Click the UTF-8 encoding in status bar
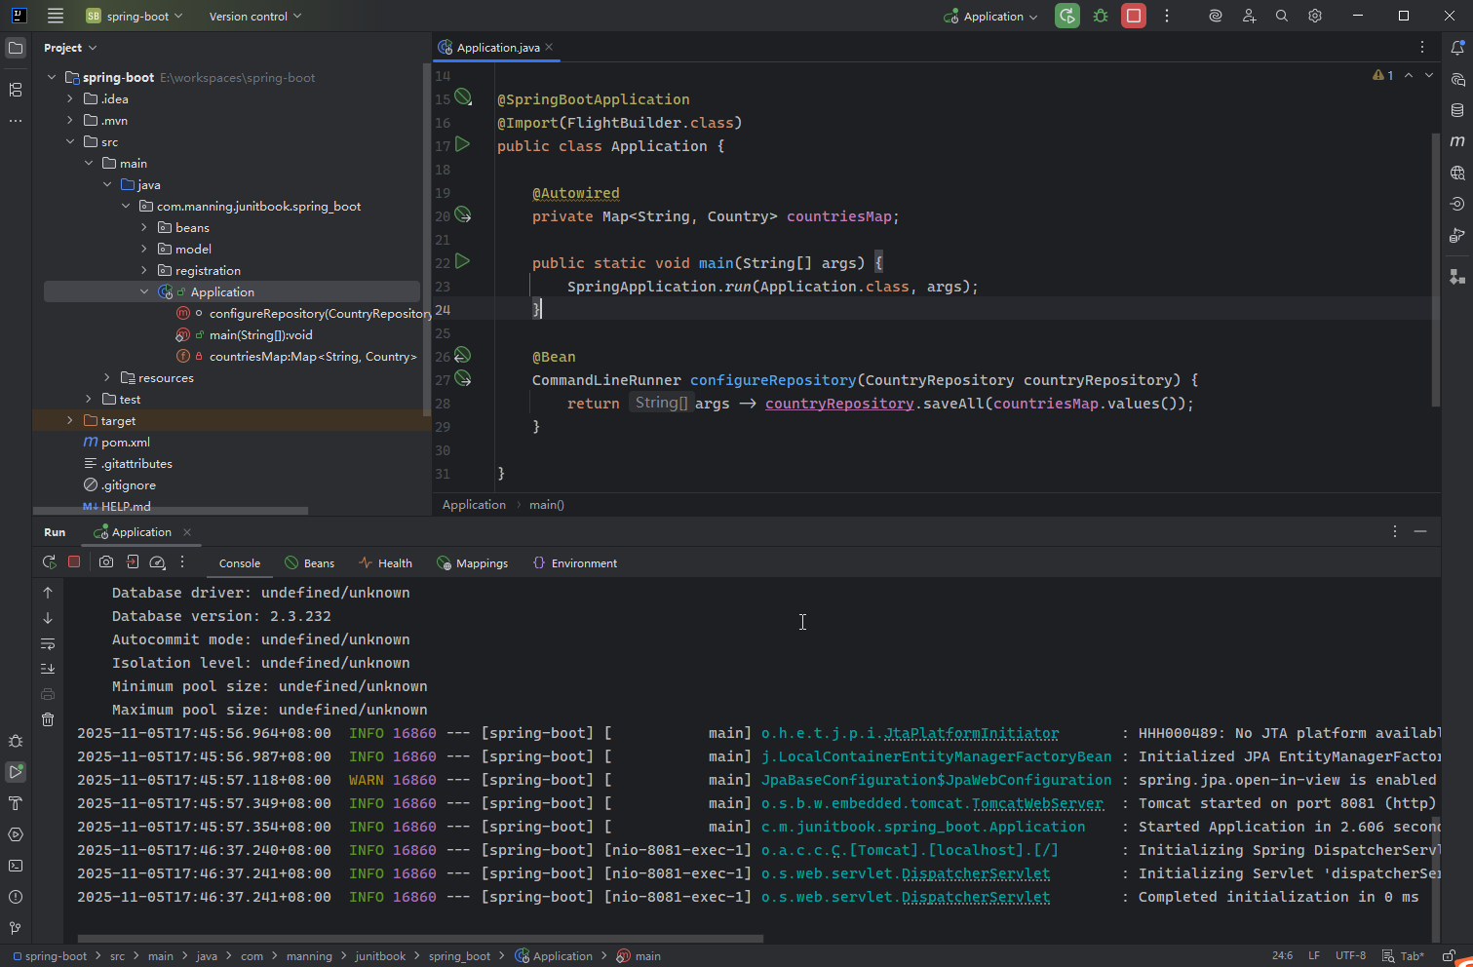This screenshot has height=967, width=1473. click(1351, 956)
